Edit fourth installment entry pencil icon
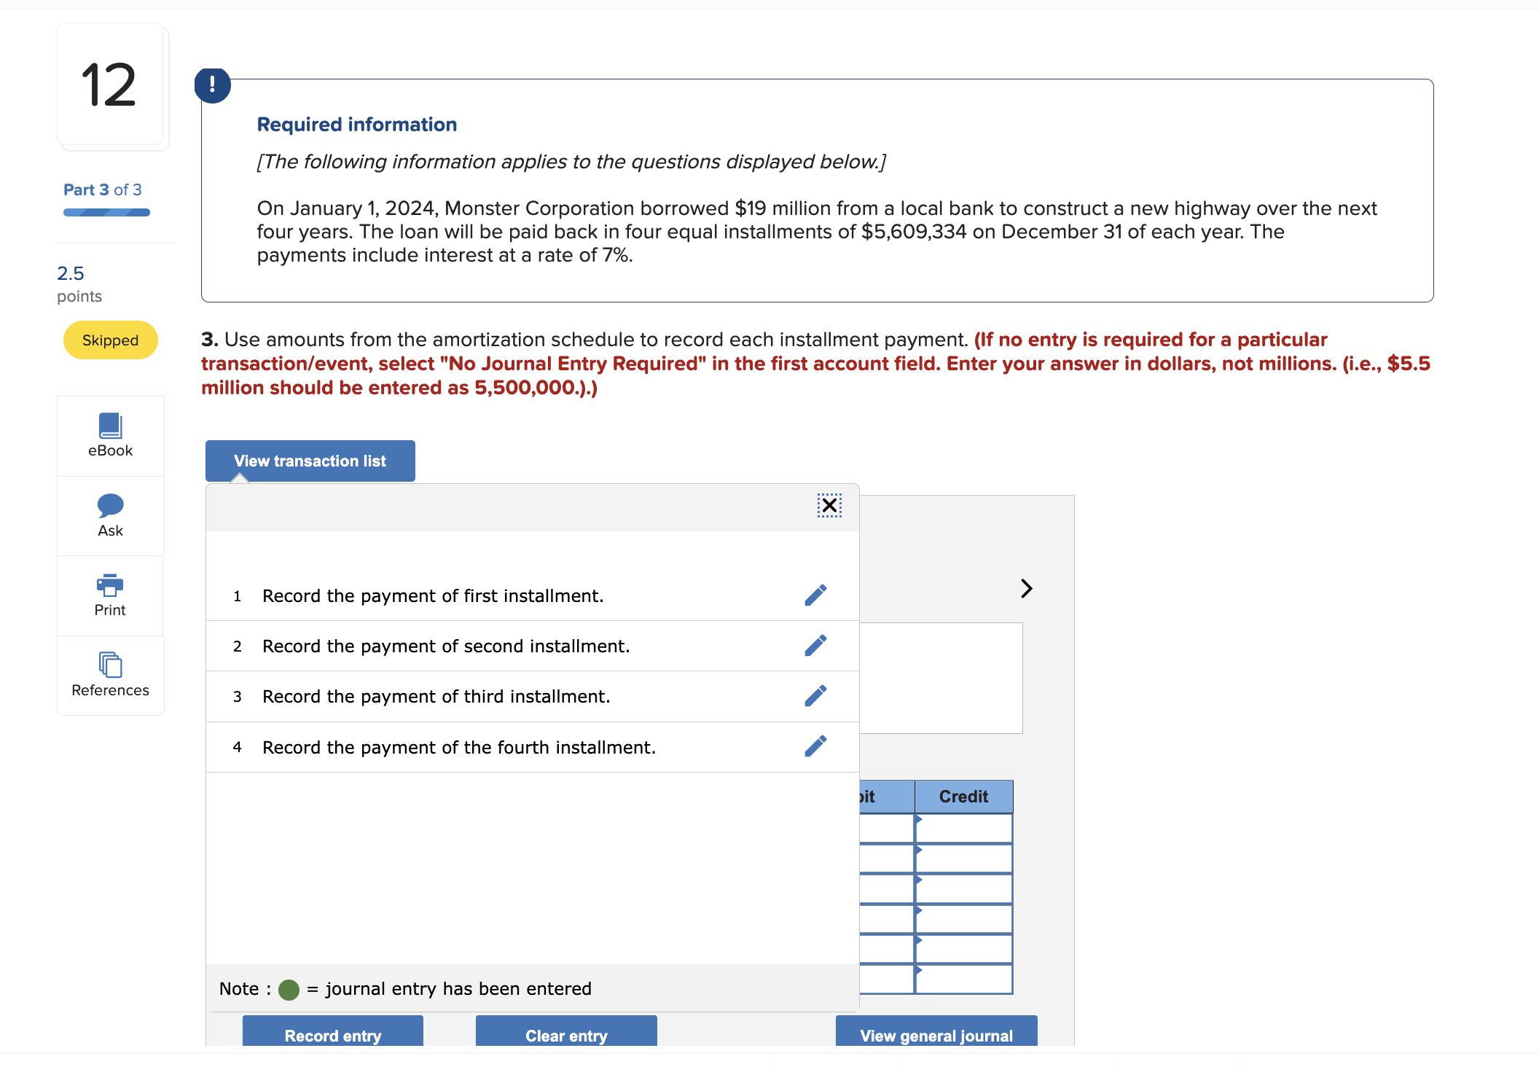Screen dimensions: 1539x1067 click(815, 746)
